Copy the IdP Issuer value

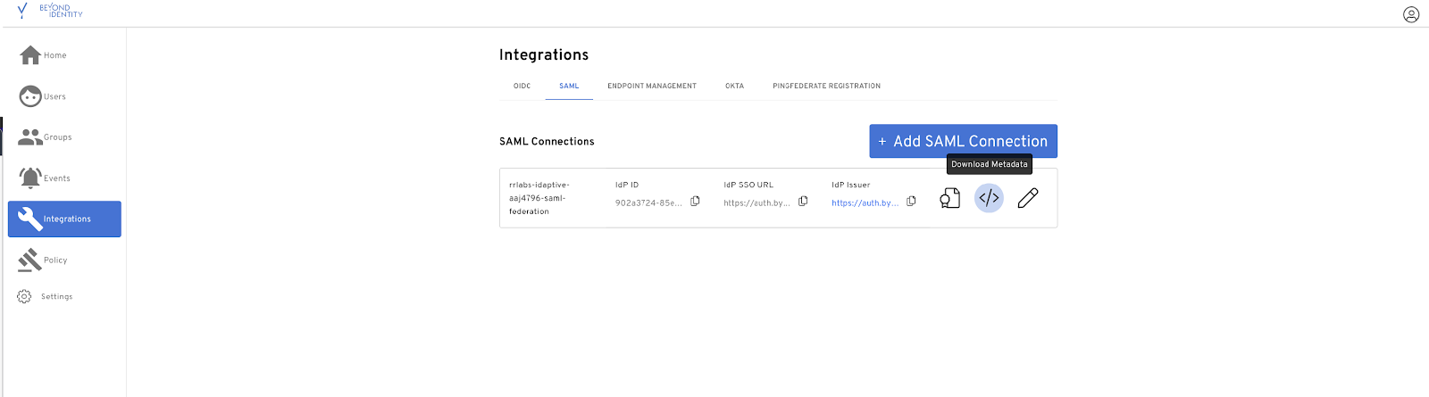(x=911, y=202)
